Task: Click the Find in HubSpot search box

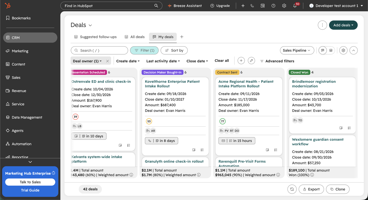Action: click(111, 6)
